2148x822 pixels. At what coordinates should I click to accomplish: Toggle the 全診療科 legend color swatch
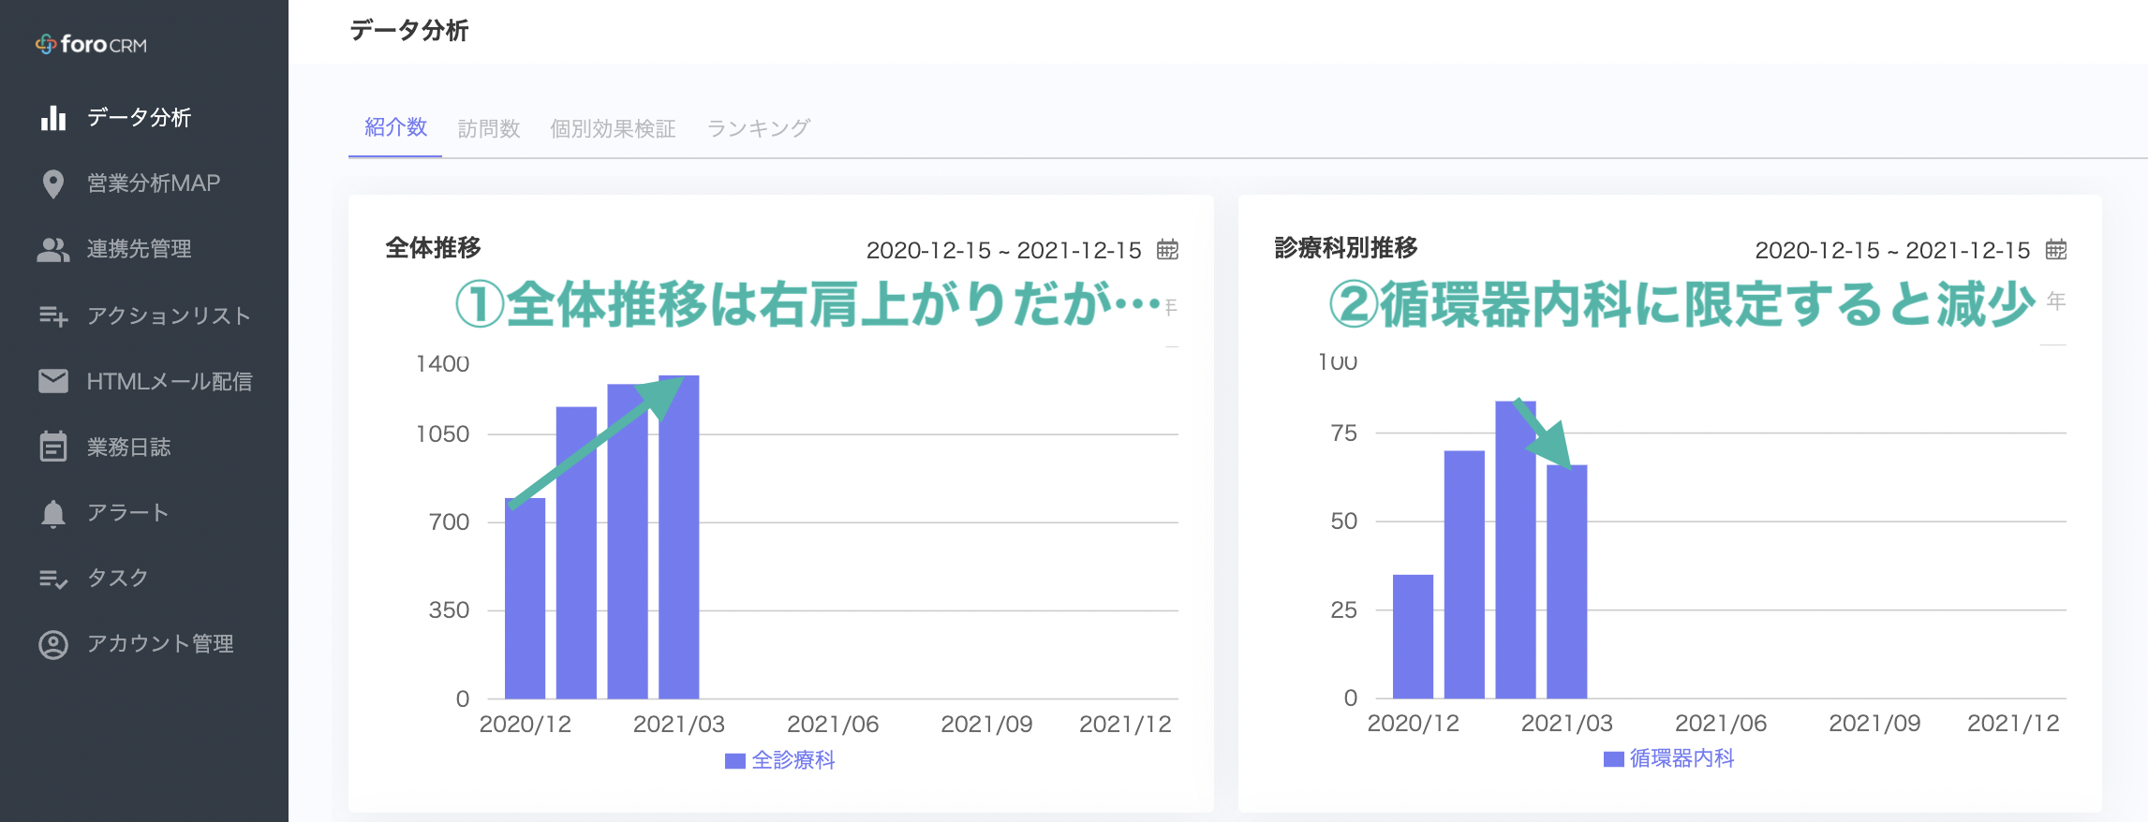pos(735,761)
